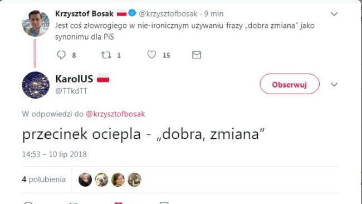Image resolution: width=362 pixels, height=204 pixels.
Task: Expand the chevron menu on Bosak's tweet
Action: pyautogui.click(x=334, y=14)
